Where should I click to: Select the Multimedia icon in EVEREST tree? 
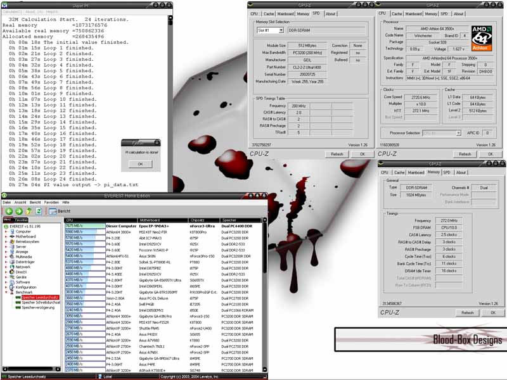click(12, 256)
